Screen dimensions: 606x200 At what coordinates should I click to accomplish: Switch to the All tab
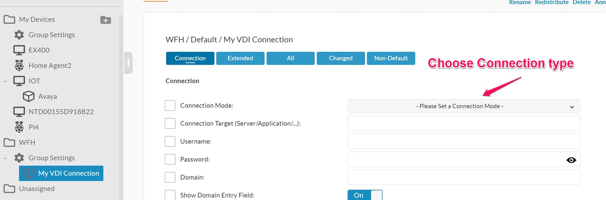click(x=291, y=58)
